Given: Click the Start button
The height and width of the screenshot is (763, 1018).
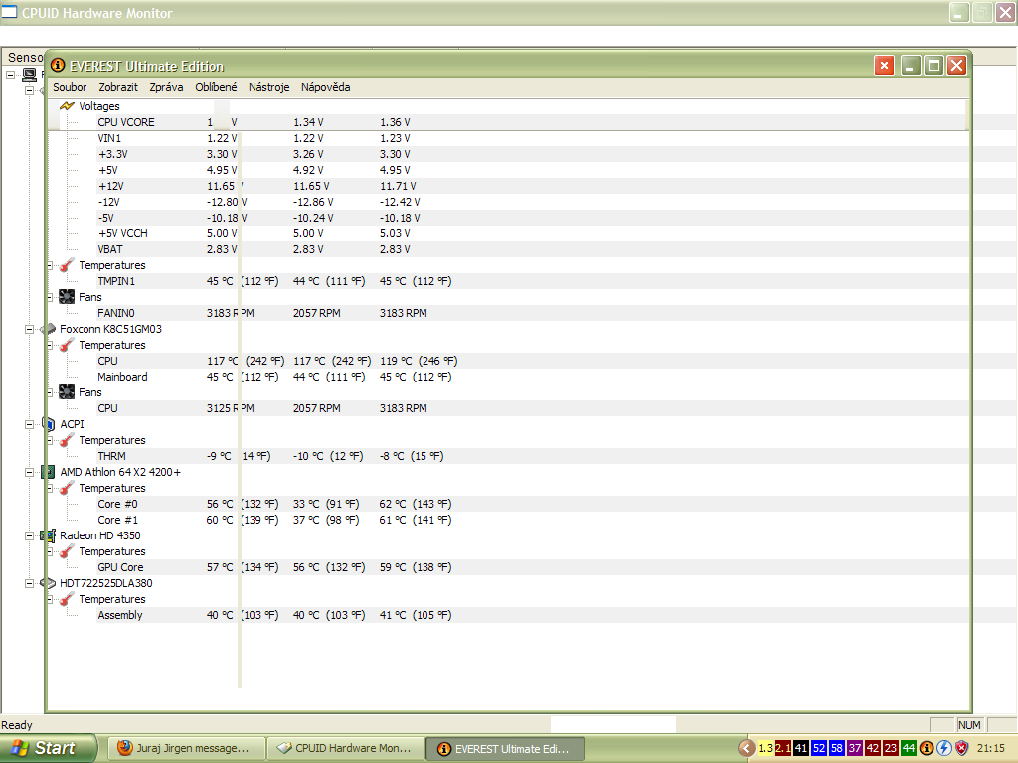Looking at the screenshot, I should [48, 748].
